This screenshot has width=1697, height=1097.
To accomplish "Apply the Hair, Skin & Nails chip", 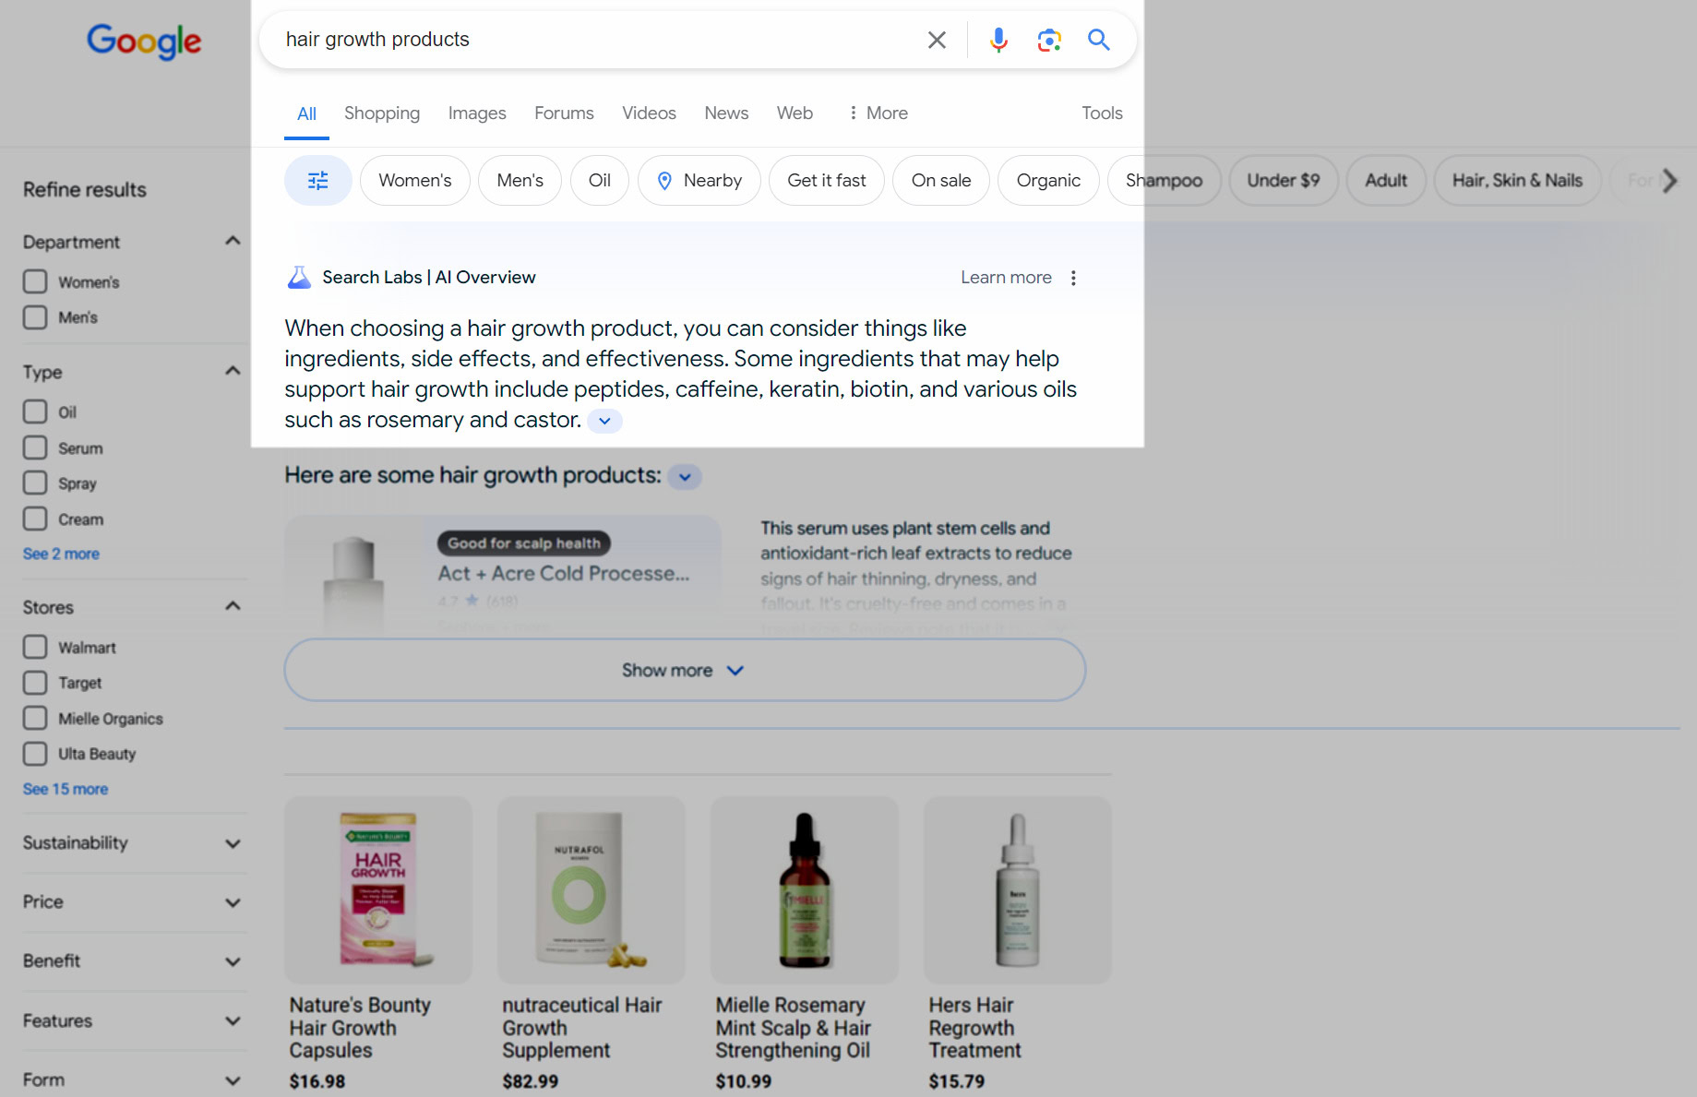I will [1517, 181].
